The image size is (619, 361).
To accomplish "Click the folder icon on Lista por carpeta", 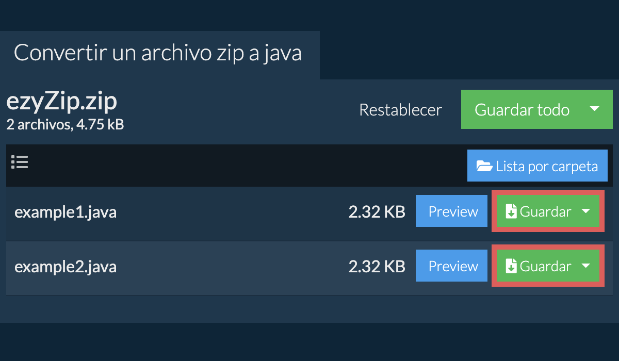I will [484, 166].
